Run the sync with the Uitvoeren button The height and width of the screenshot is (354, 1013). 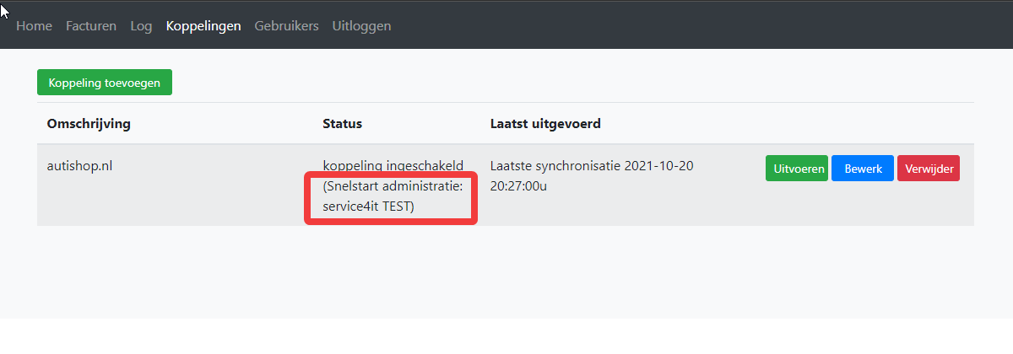coord(796,169)
